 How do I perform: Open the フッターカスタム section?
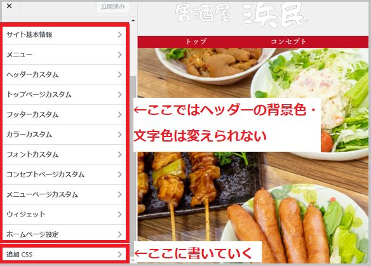click(64, 114)
